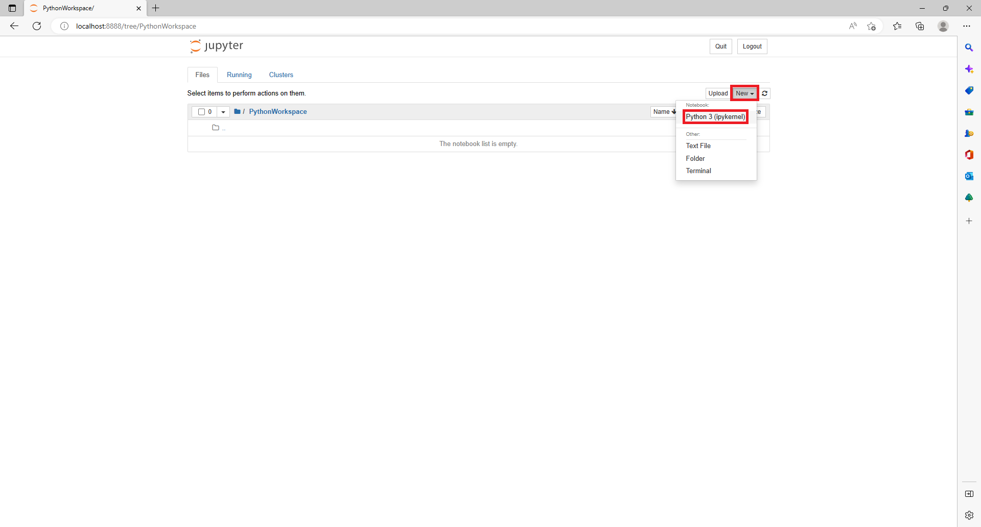Click the Quit button
The image size is (981, 527).
pyautogui.click(x=720, y=46)
